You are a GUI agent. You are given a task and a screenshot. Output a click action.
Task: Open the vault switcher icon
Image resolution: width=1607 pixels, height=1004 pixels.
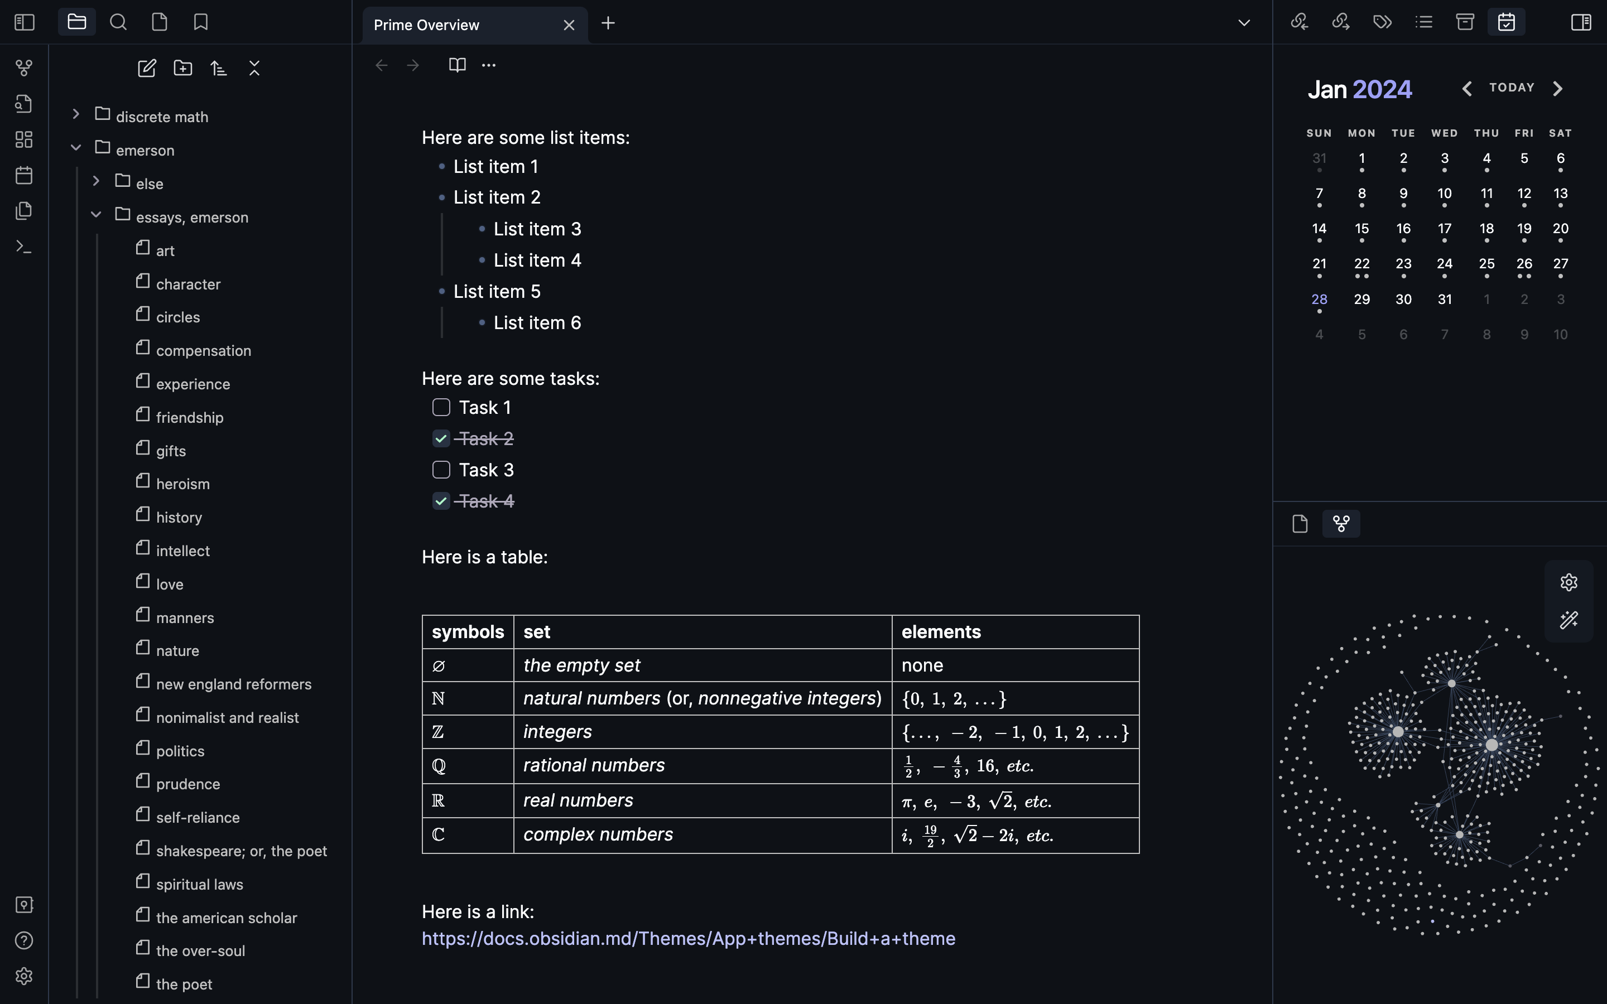point(24,905)
